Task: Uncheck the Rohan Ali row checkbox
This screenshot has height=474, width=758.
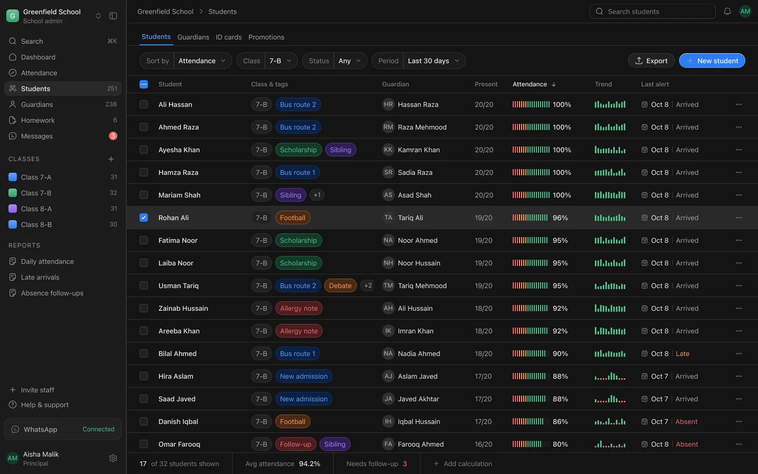Action: (x=144, y=218)
